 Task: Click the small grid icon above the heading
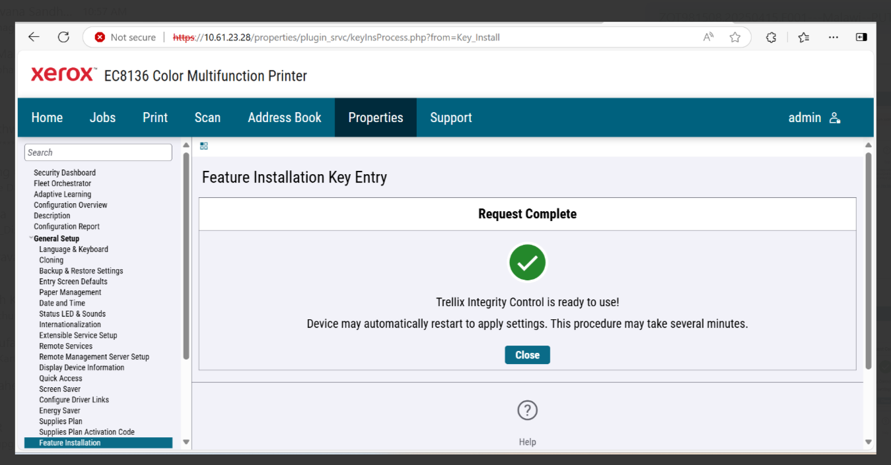tap(204, 146)
